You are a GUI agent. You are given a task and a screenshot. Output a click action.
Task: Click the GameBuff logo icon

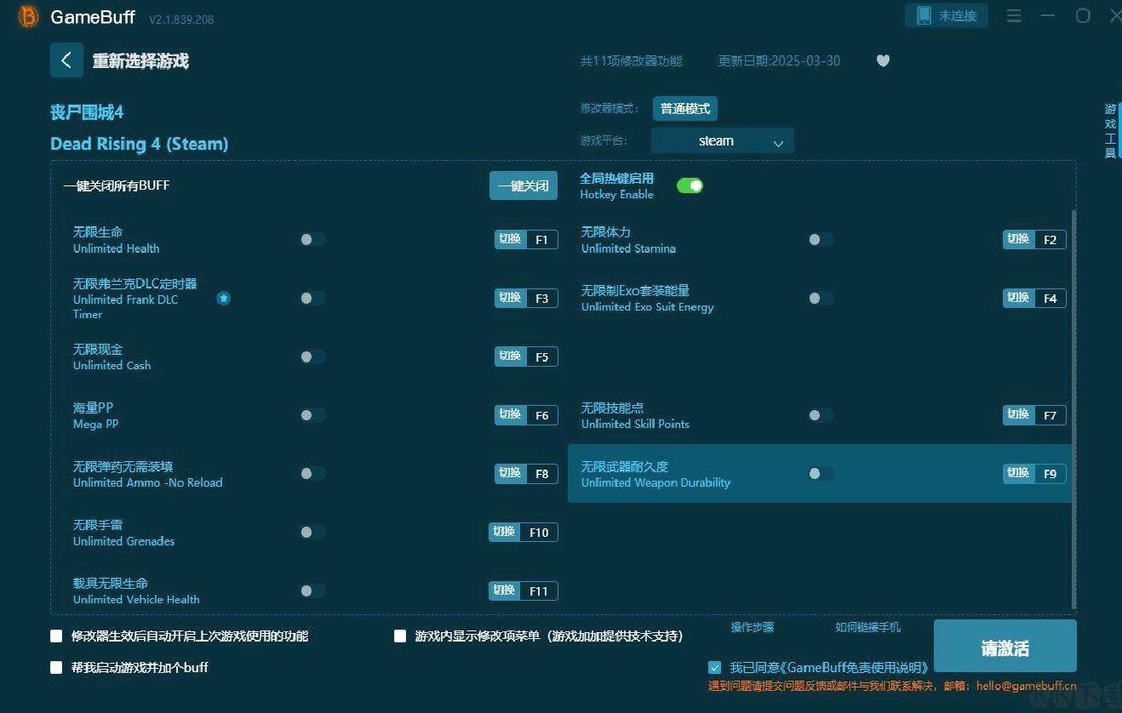[28, 17]
